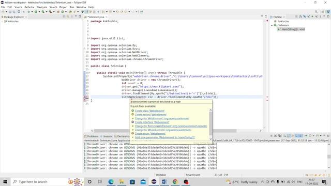Image resolution: width=331 pixels, height=186 pixels.
Task: Click the Open Perspective icon
Action: click(323, 11)
